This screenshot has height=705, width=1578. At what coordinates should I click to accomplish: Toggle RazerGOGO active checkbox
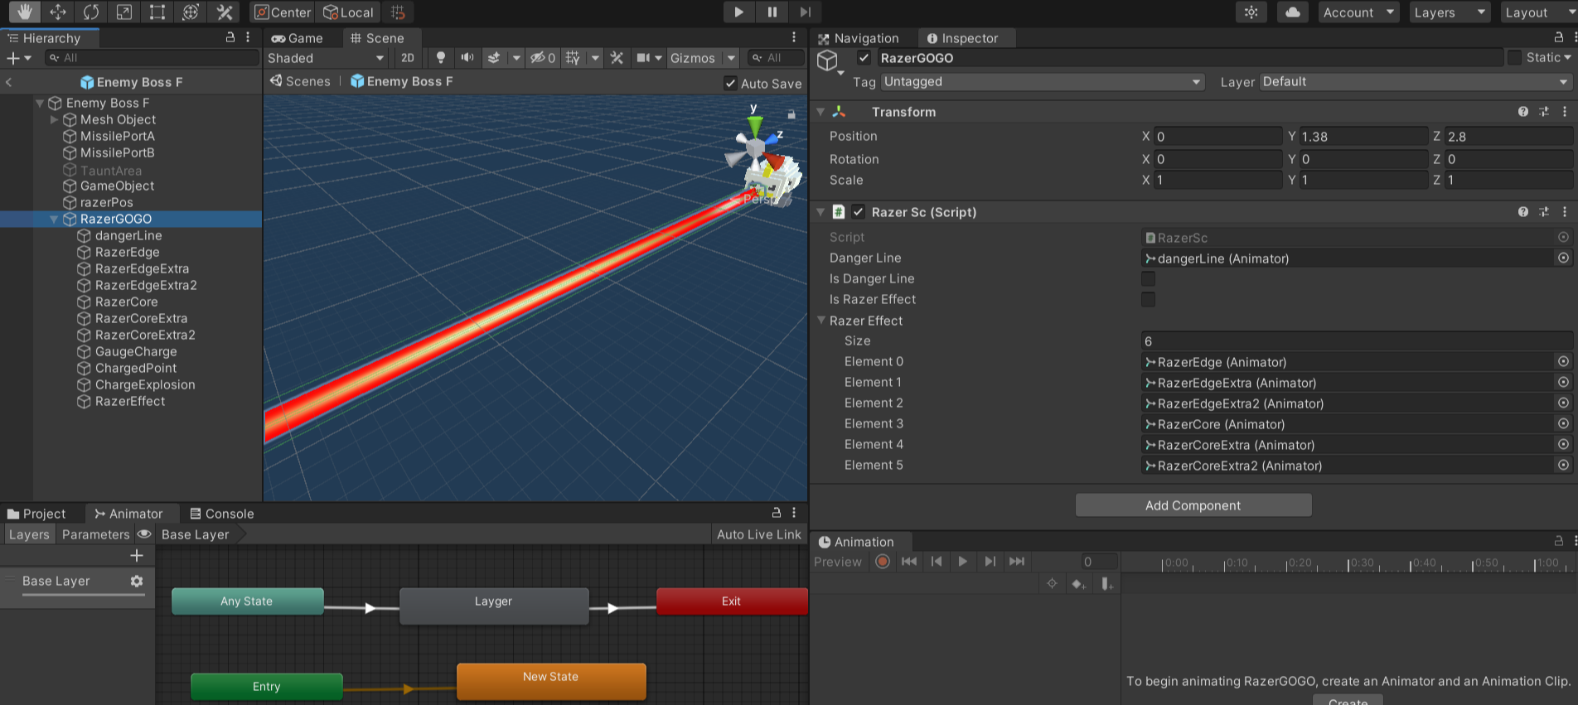[864, 58]
